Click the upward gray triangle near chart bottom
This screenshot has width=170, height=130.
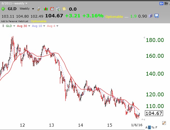click(x=142, y=119)
